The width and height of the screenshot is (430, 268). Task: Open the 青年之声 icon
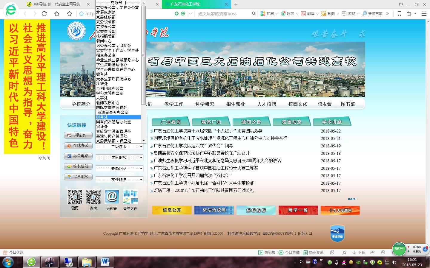point(130,197)
